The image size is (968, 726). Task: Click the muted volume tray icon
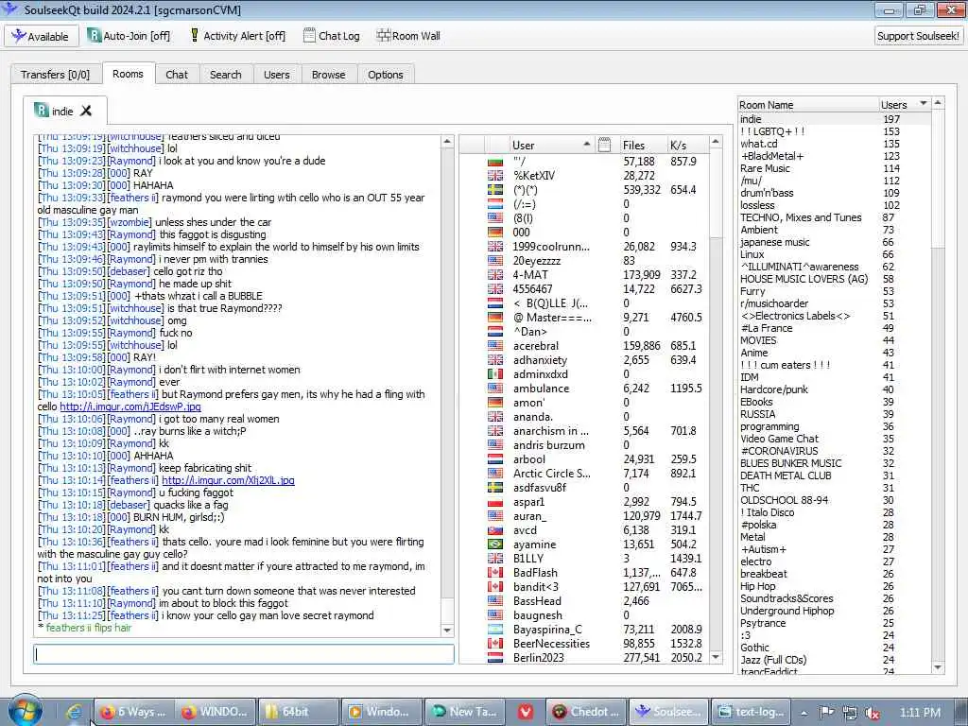point(872,713)
